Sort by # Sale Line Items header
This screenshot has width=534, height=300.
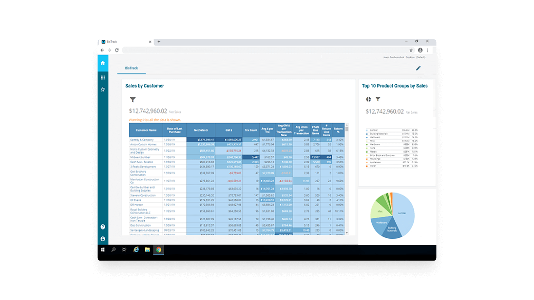click(x=316, y=130)
